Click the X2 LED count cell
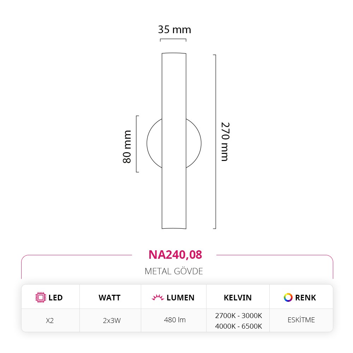The height and width of the screenshot is (353, 353). pos(50,321)
